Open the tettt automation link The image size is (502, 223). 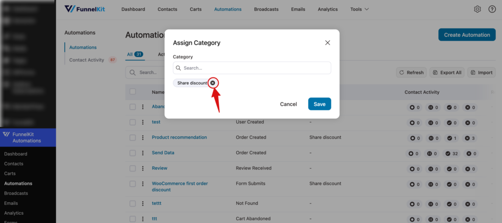tap(156, 203)
